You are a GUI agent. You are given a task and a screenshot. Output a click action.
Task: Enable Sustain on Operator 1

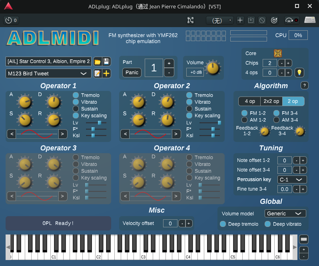click(x=76, y=109)
